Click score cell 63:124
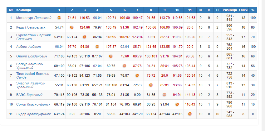The image size is (265, 131). (x=59, y=114)
